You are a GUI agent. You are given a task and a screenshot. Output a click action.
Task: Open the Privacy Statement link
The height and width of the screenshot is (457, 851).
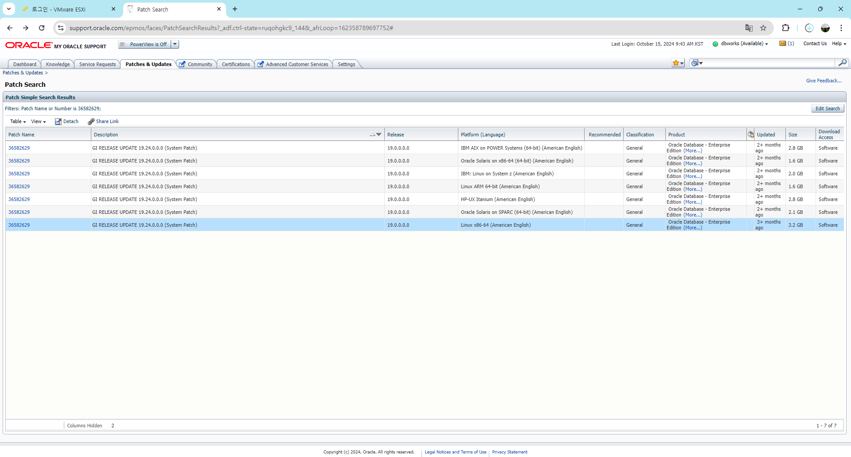click(510, 452)
